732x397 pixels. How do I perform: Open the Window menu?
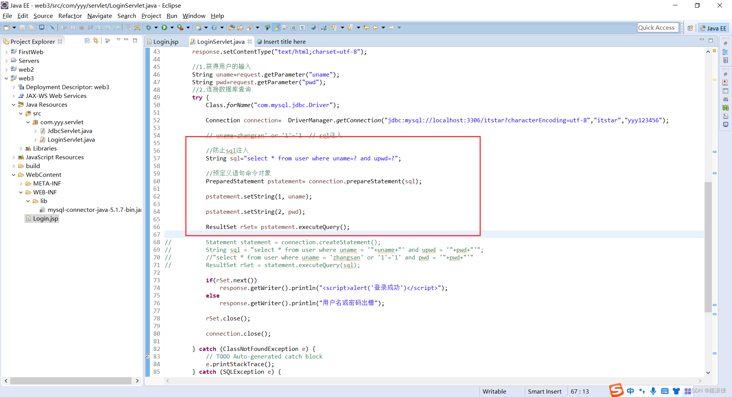point(194,16)
